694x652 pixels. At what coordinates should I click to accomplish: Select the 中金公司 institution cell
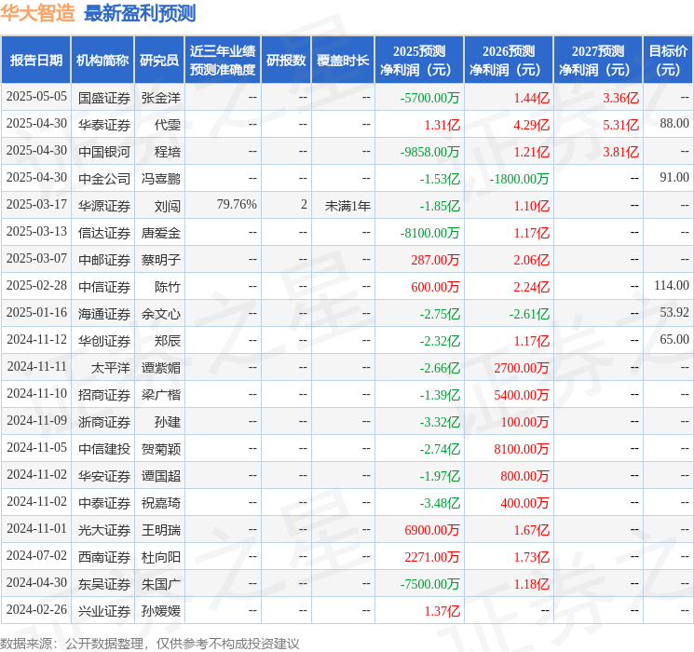pos(104,179)
